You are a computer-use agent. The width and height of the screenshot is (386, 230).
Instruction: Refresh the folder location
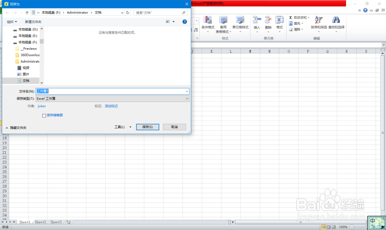127,13
